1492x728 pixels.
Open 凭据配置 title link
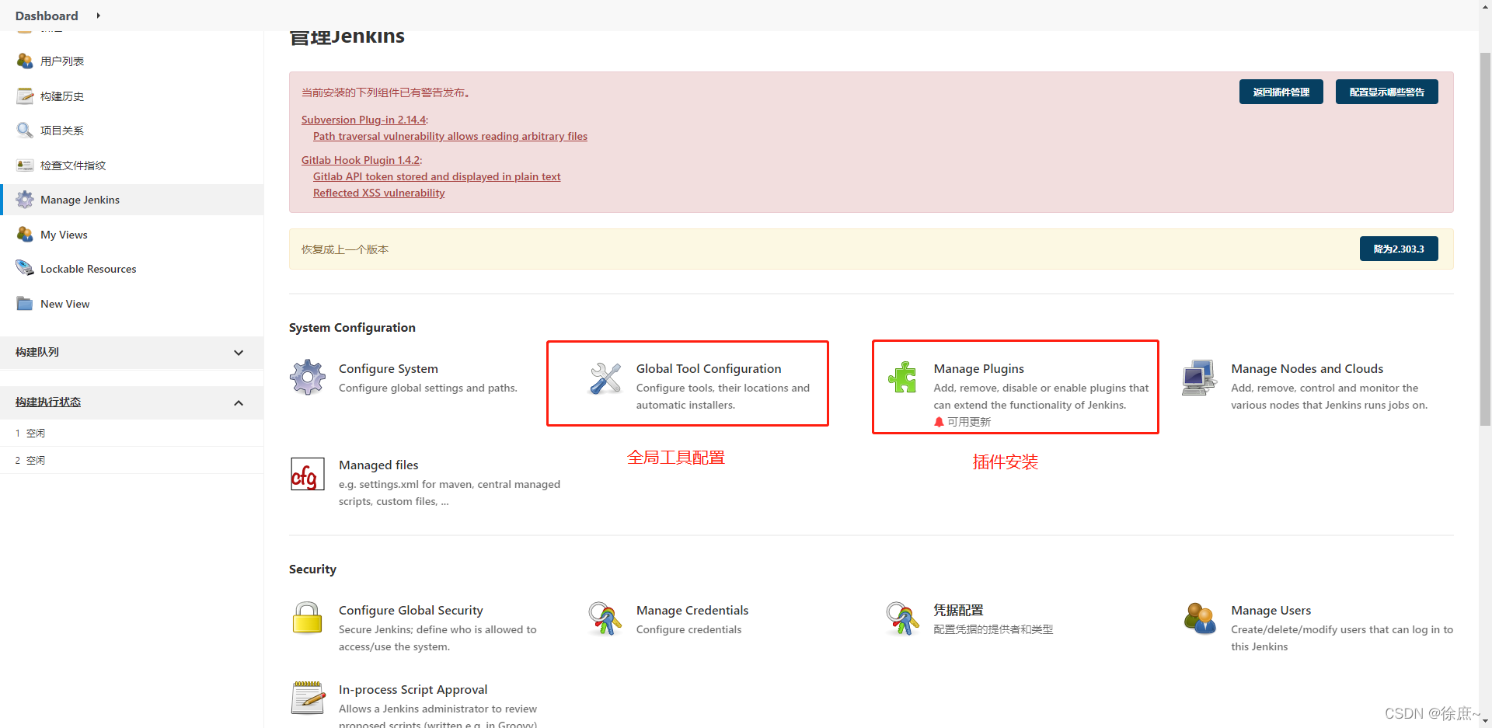click(958, 610)
